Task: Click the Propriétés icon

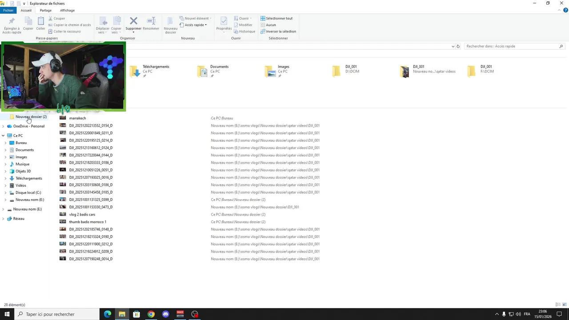Action: point(224,21)
